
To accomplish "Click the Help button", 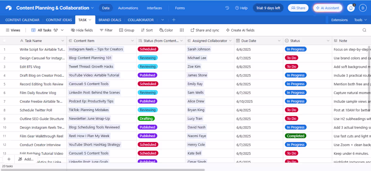I will pyautogui.click(x=241, y=8).
